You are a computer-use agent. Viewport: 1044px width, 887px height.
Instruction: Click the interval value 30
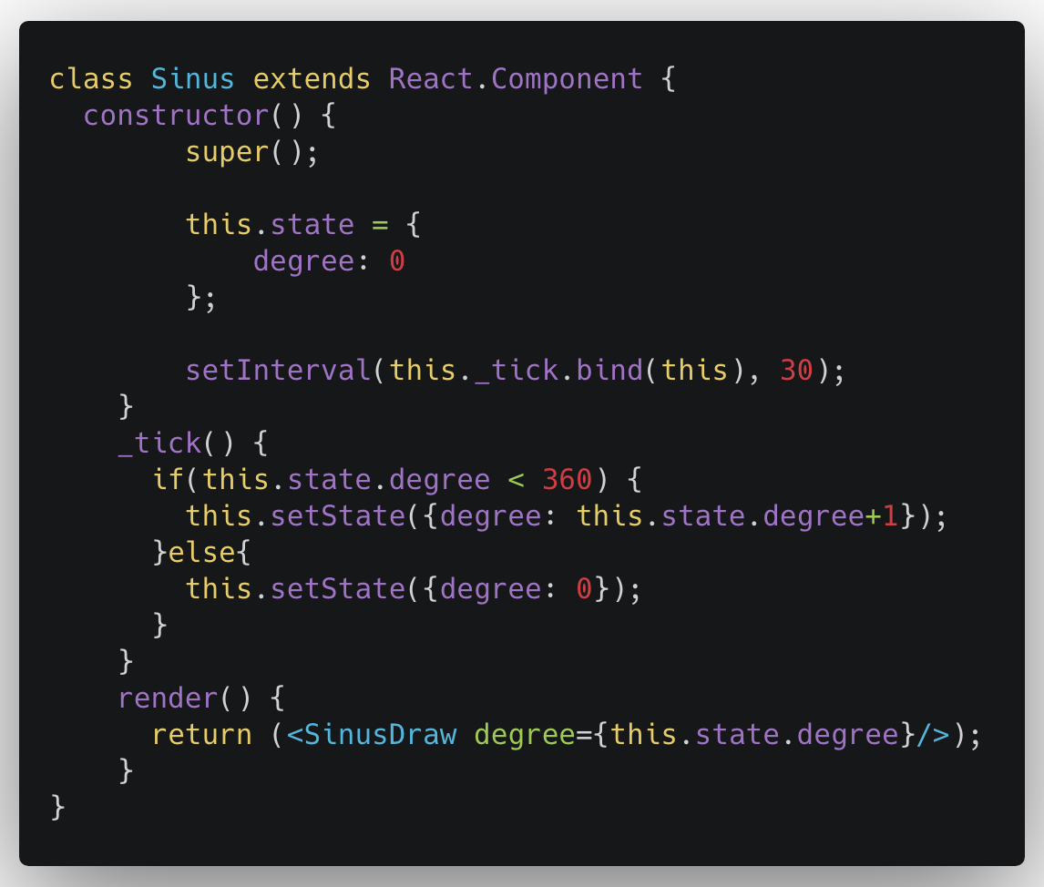798,371
